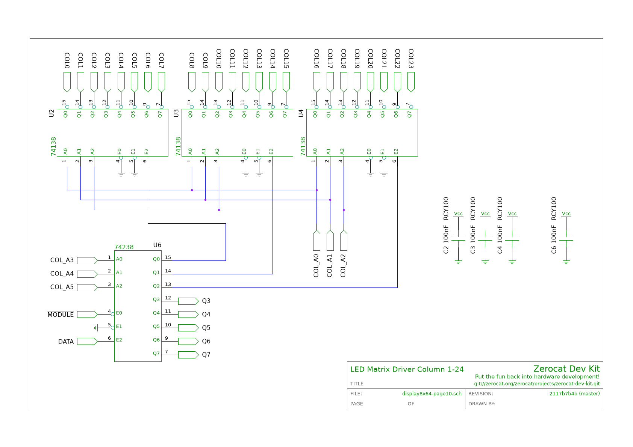Click the title 'LED Matrix Driver Column 1-24'
Screen dimensions: 633x447
(x=407, y=369)
